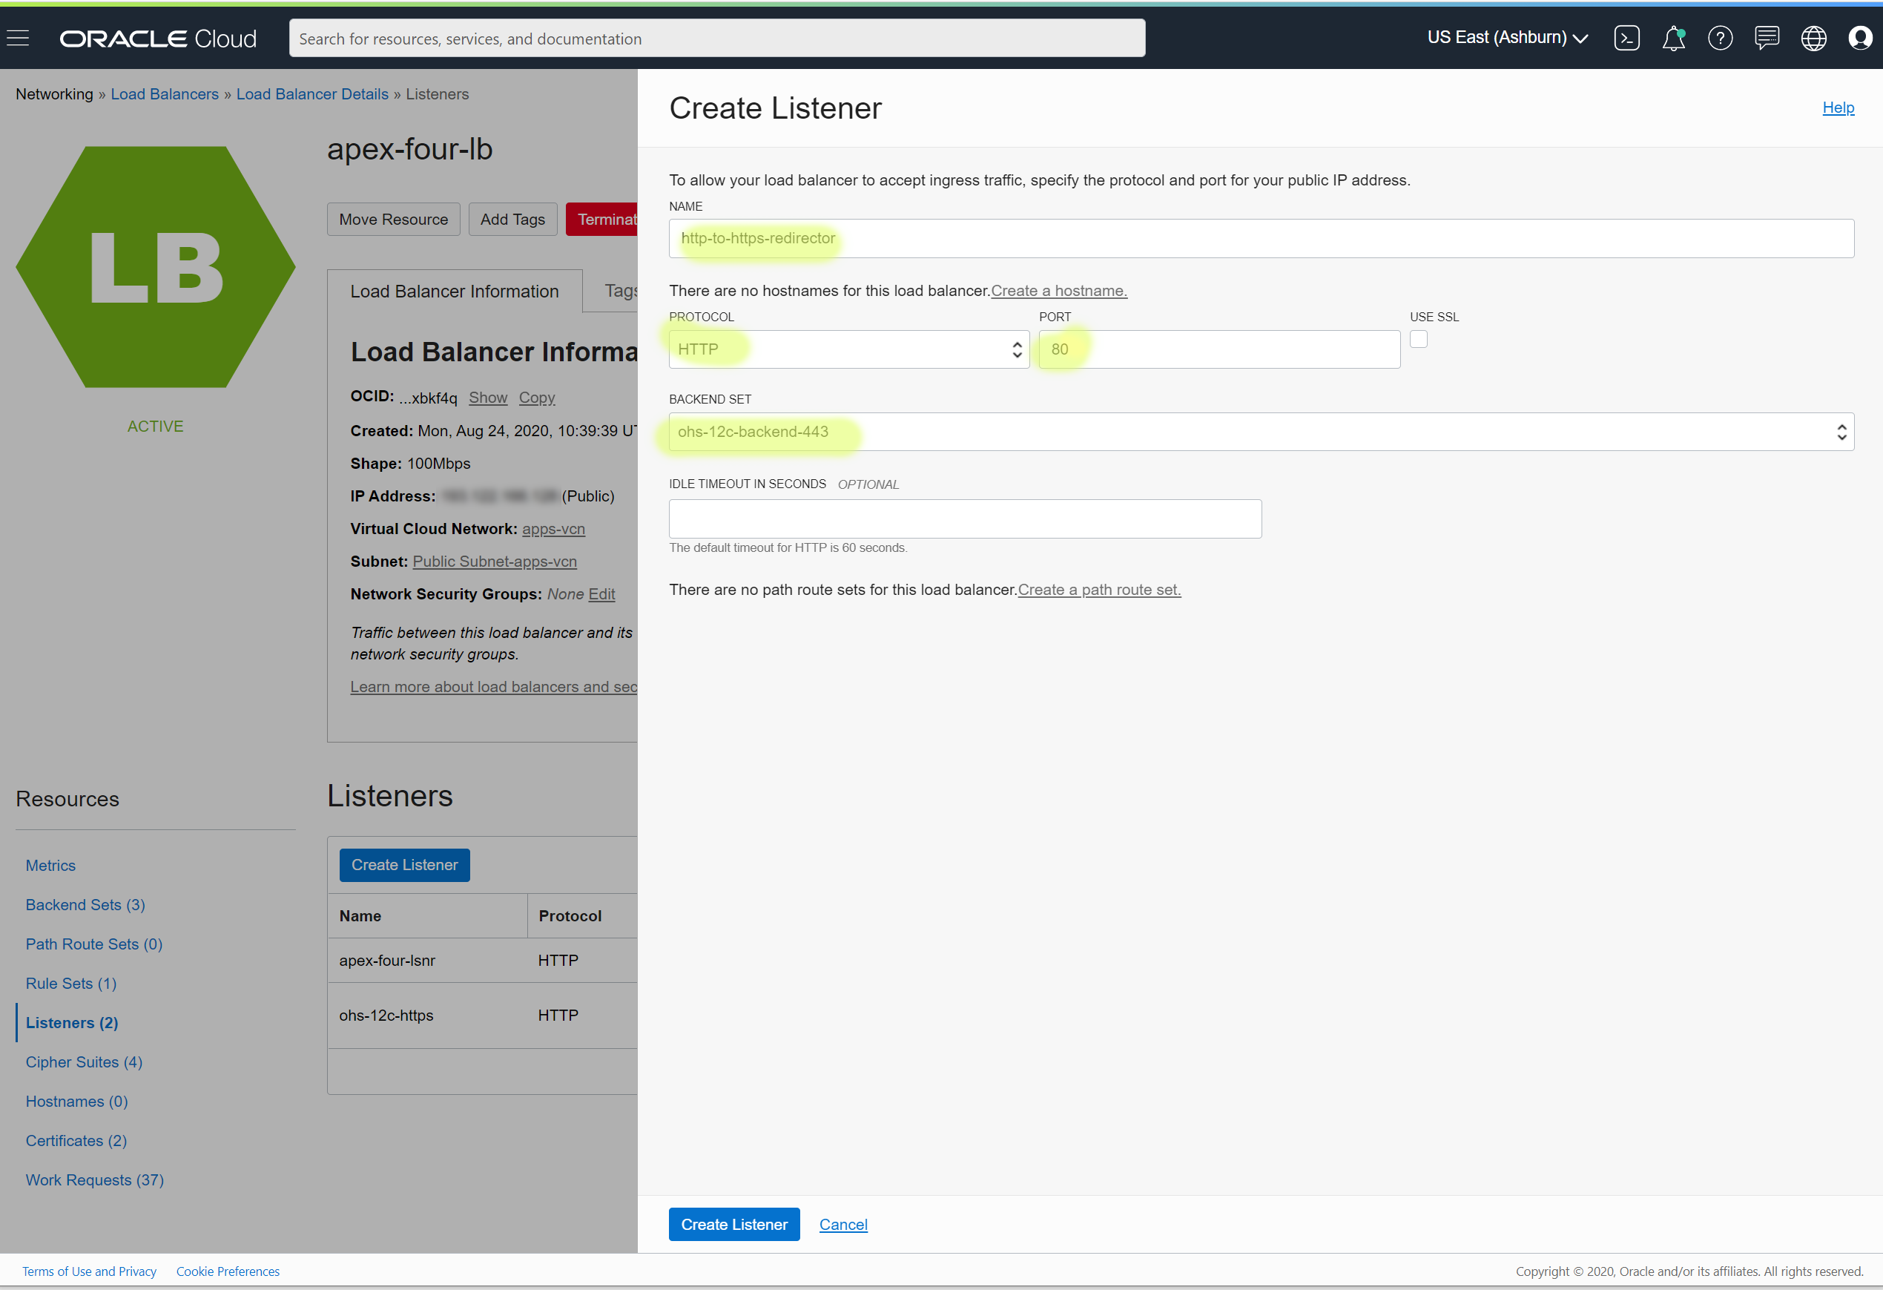
Task: Open Certificates (2) in Resources
Action: (76, 1140)
